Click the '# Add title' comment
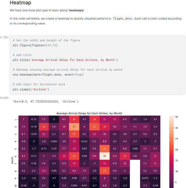Screen dimensions: 186x188 (x=22, y=55)
